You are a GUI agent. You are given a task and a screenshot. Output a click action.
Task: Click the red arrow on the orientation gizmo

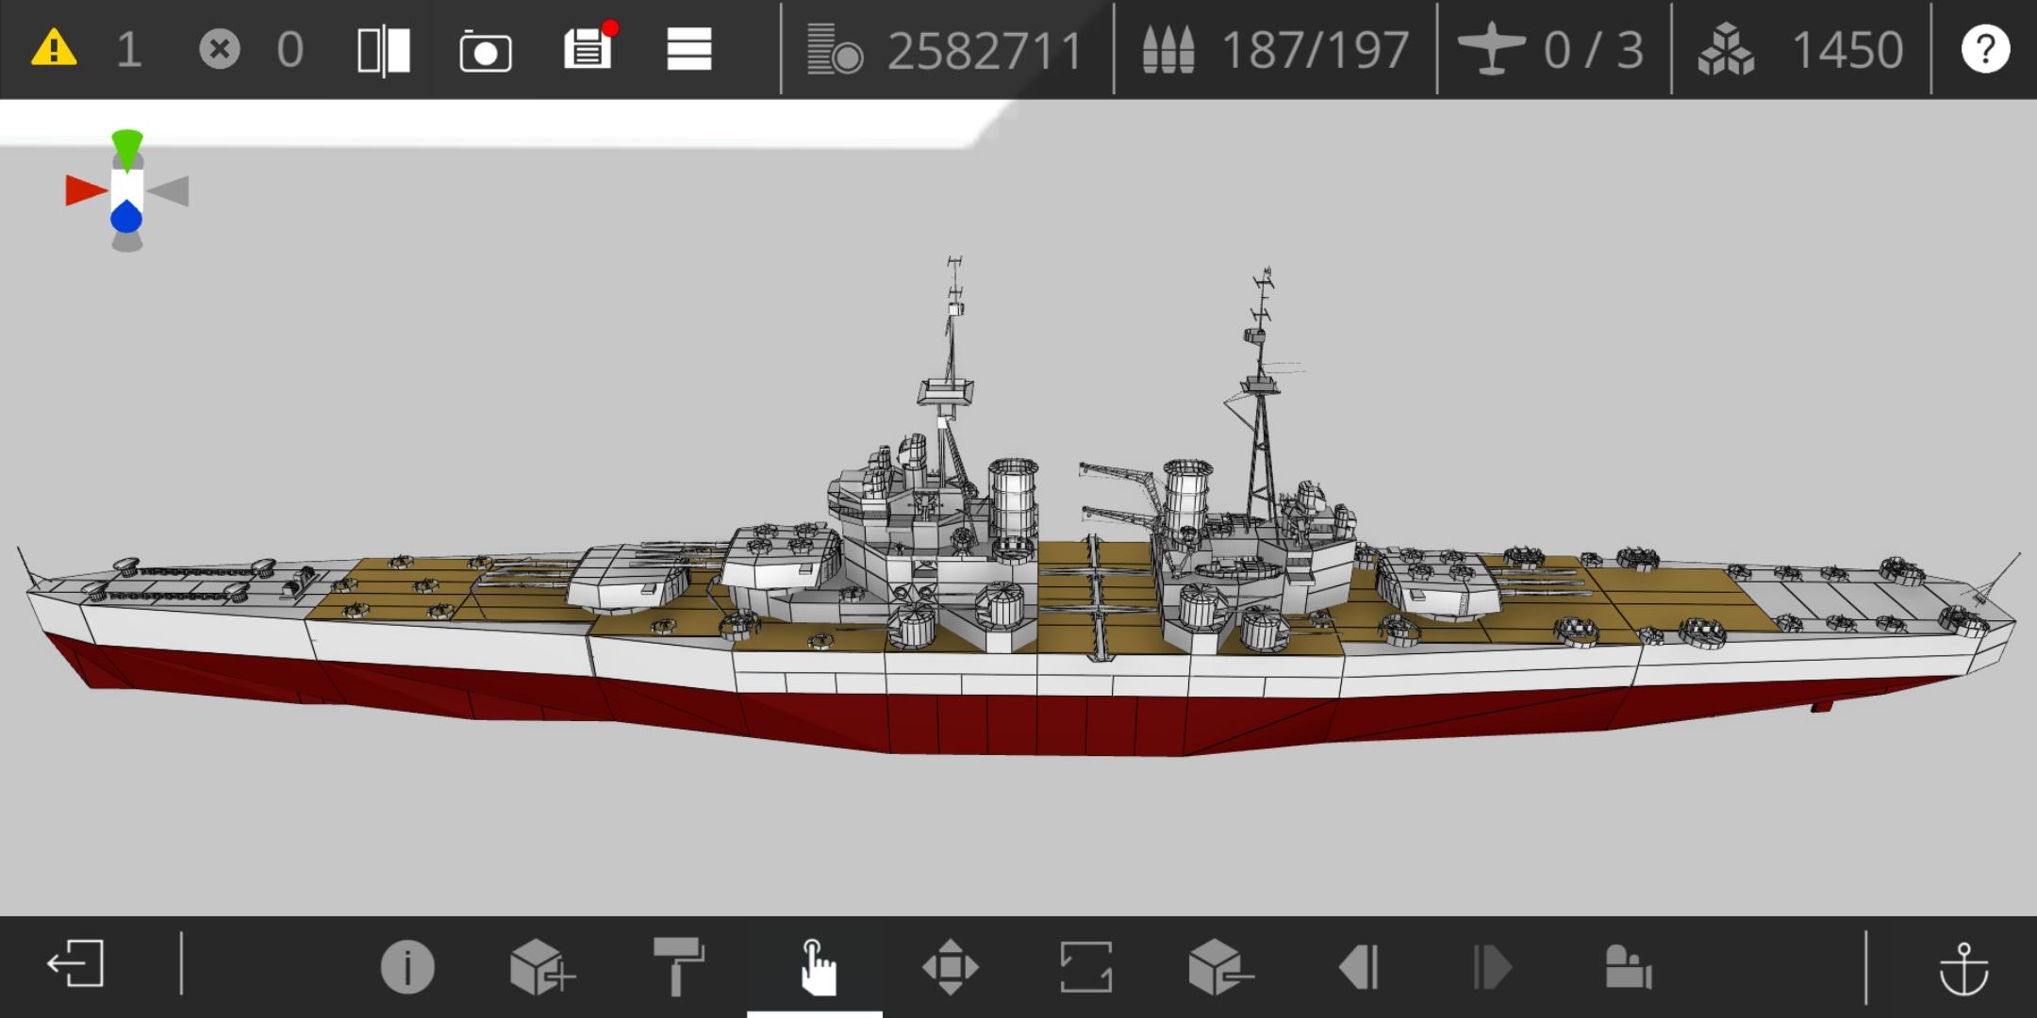tap(85, 190)
